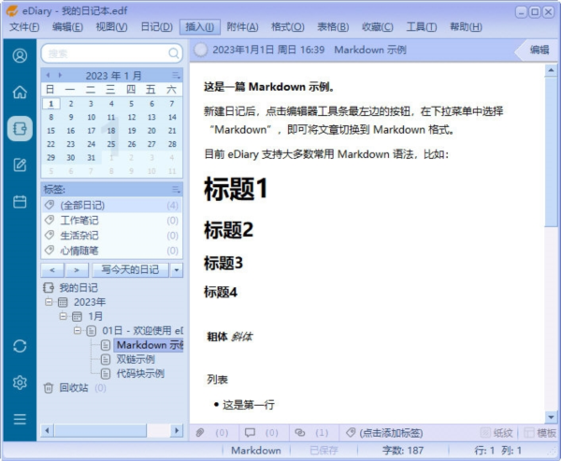Select the (全部日记) tag row
561x461 pixels.
(111, 205)
